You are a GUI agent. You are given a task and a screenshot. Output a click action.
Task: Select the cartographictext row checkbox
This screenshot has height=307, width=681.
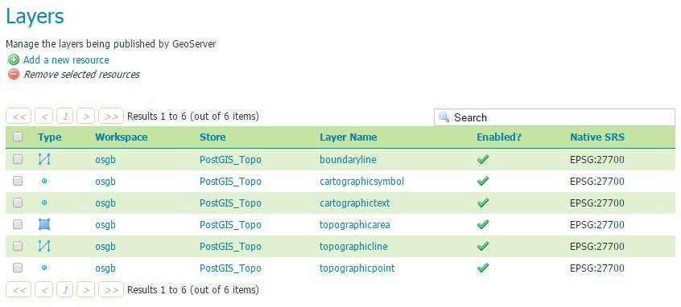(18, 203)
